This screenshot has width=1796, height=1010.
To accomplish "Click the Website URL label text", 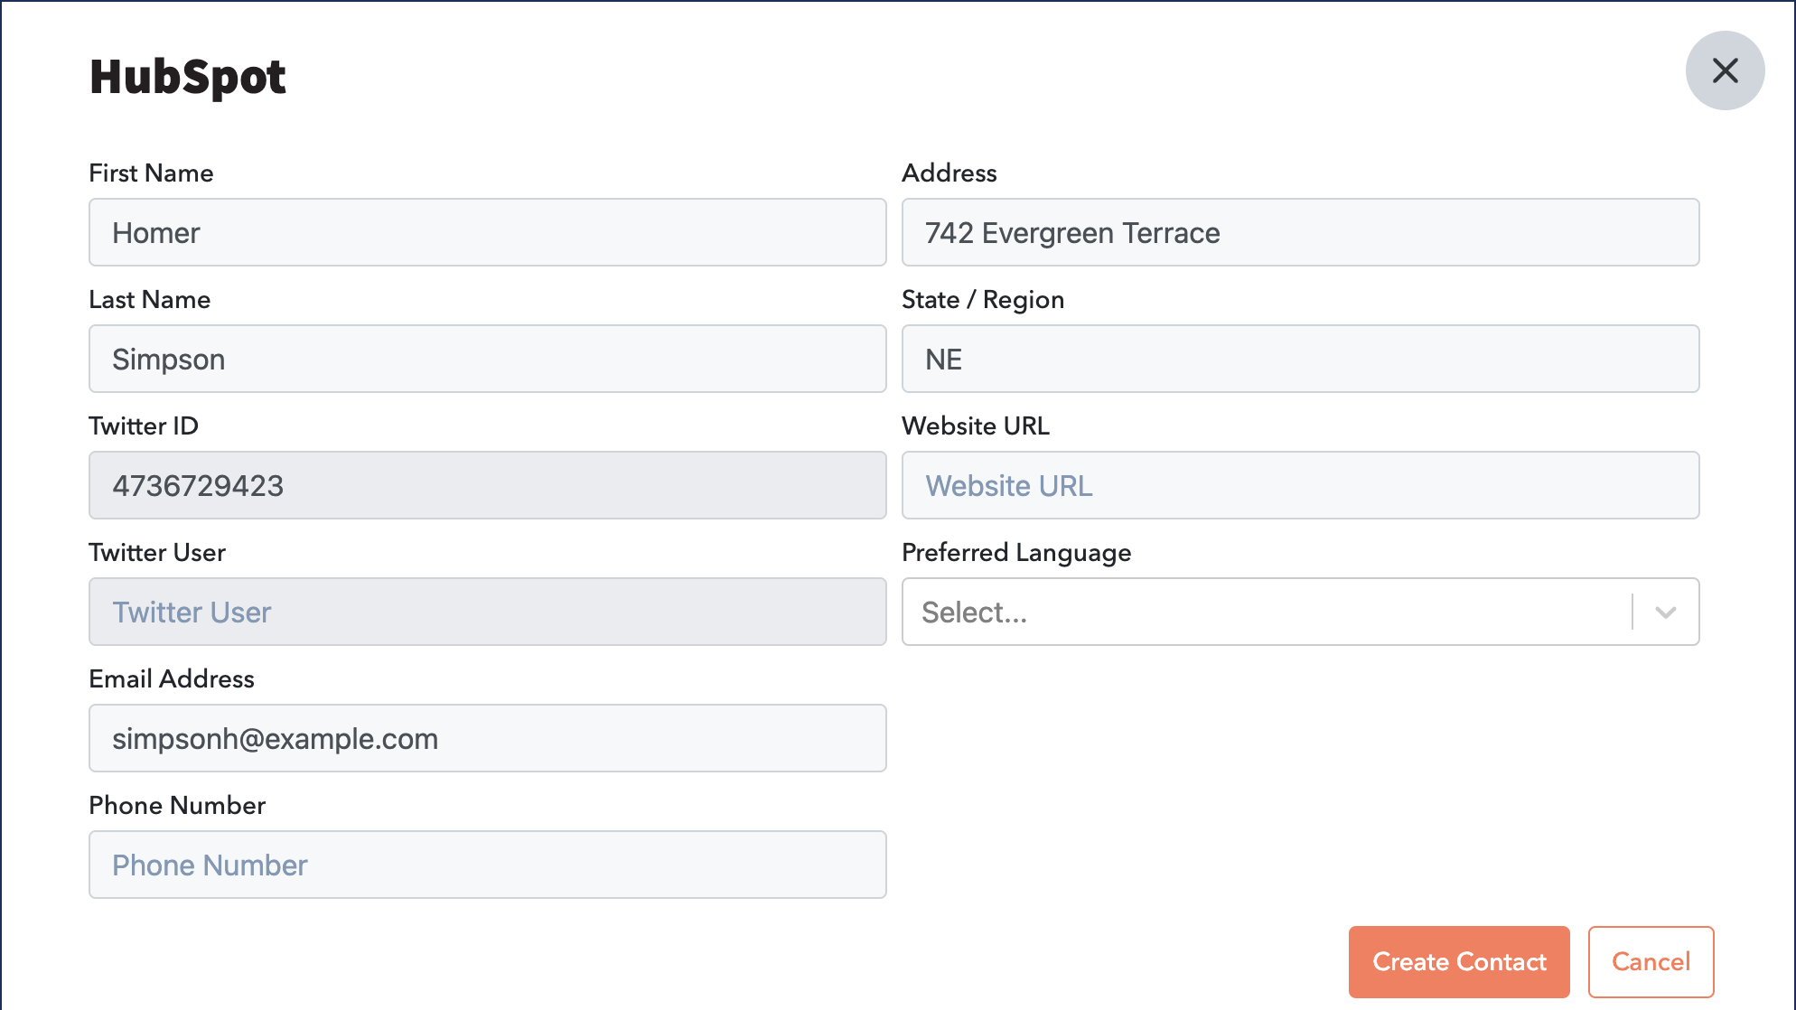I will point(975,426).
